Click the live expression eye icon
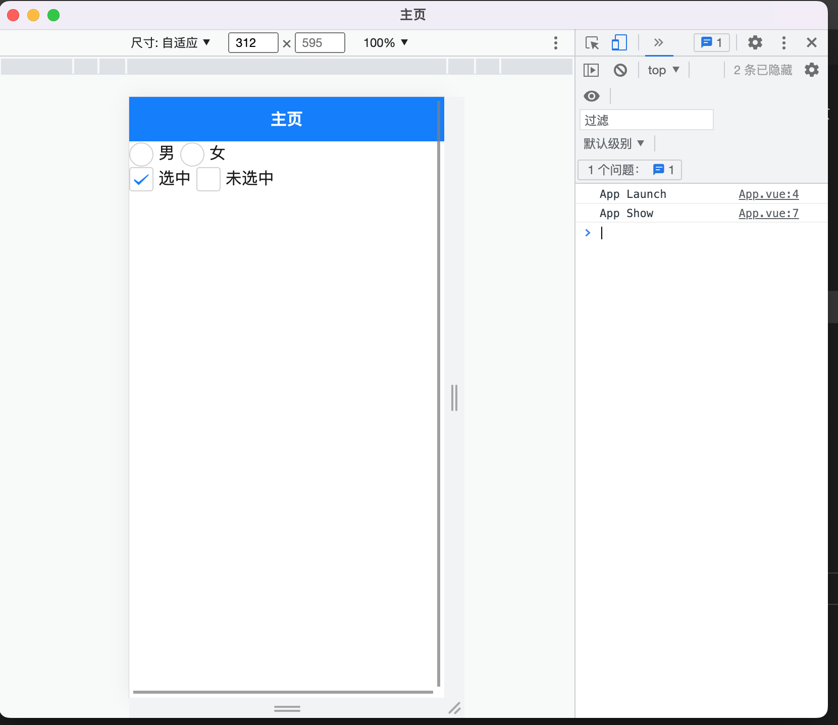This screenshot has width=838, height=725. [x=592, y=96]
